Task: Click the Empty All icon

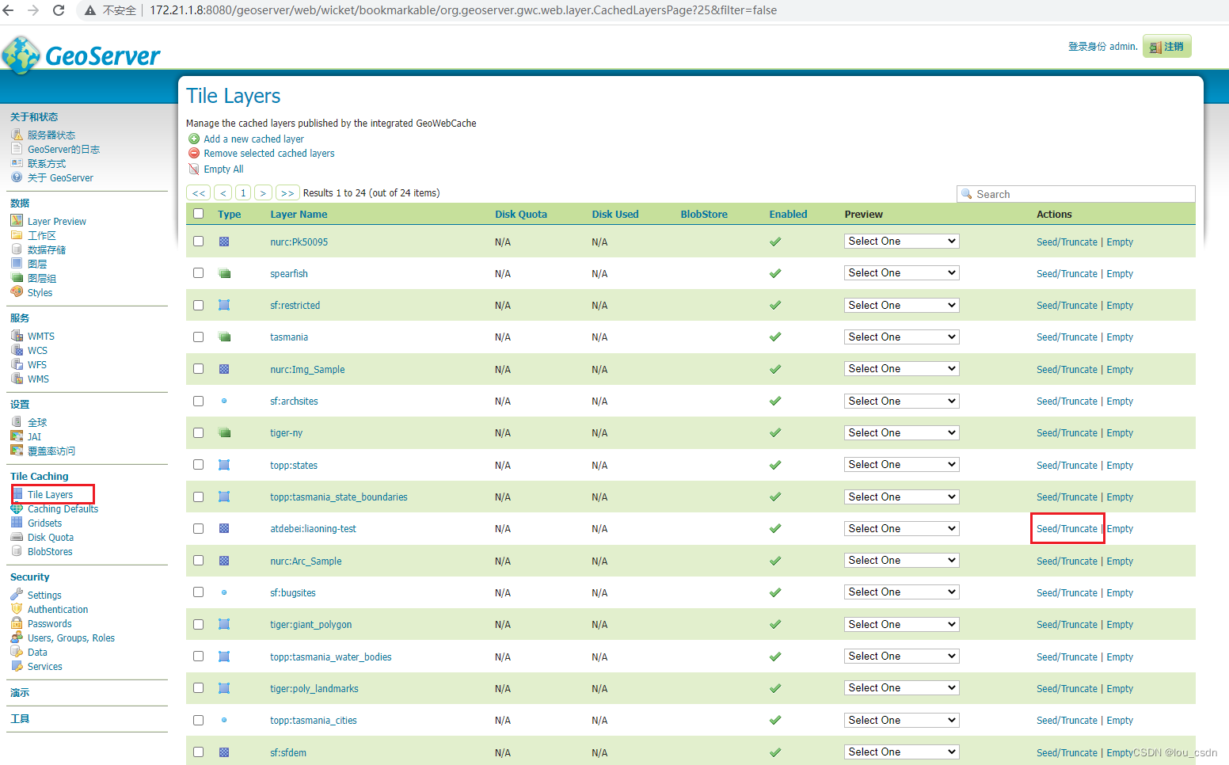Action: click(194, 169)
